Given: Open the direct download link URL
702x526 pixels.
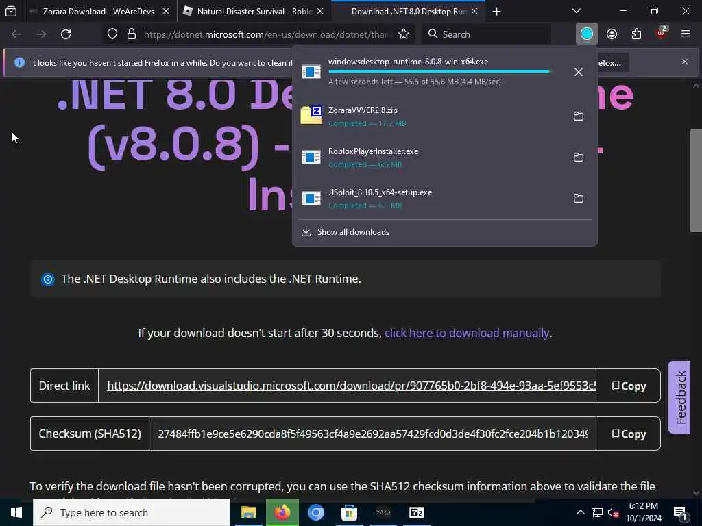Looking at the screenshot, I should coord(352,386).
